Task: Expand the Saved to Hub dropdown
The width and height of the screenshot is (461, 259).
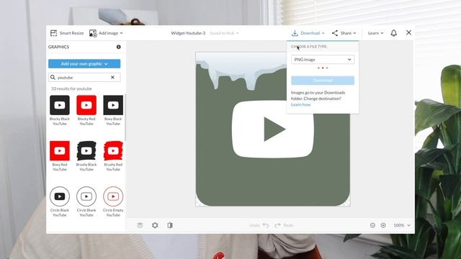Action: 224,33
